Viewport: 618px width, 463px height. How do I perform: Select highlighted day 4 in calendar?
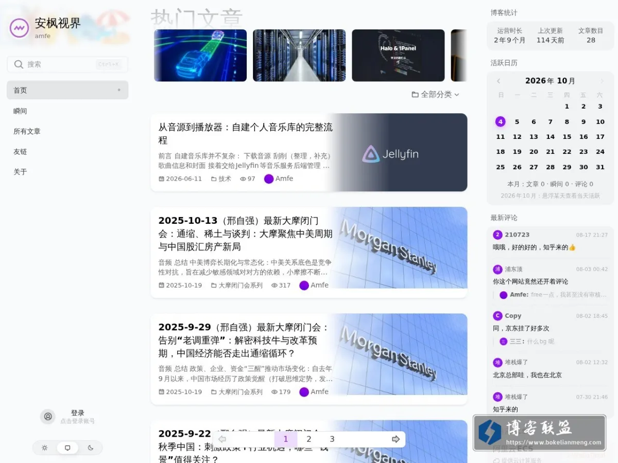click(501, 122)
